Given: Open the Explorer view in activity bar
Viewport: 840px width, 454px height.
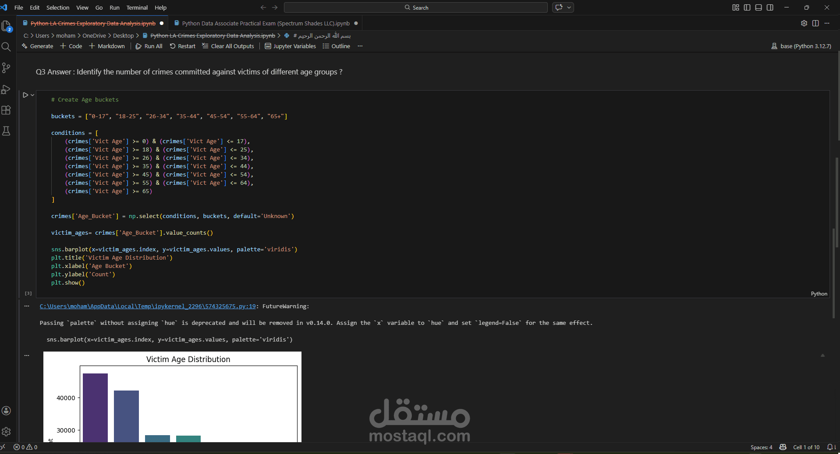Looking at the screenshot, I should pos(6,26).
